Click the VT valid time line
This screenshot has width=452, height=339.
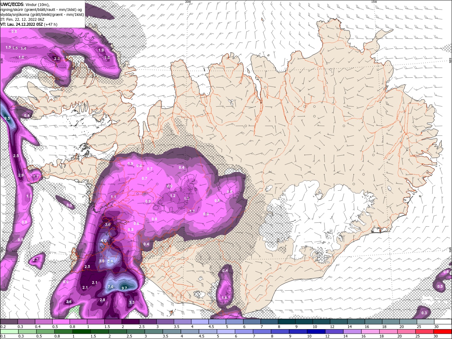(29, 24)
